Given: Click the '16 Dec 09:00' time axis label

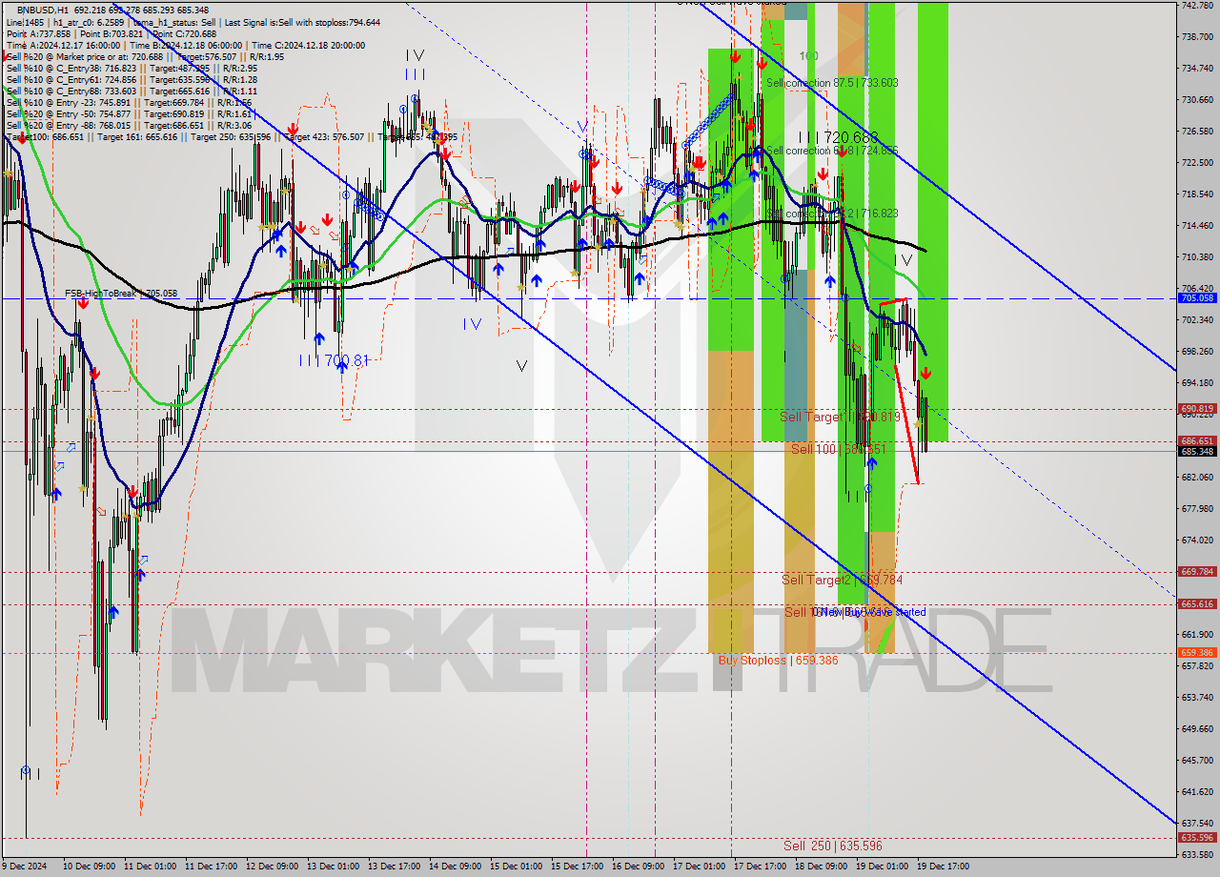Looking at the screenshot, I should pyautogui.click(x=638, y=867).
